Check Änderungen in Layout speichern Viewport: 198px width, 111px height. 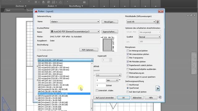[x=128, y=77]
